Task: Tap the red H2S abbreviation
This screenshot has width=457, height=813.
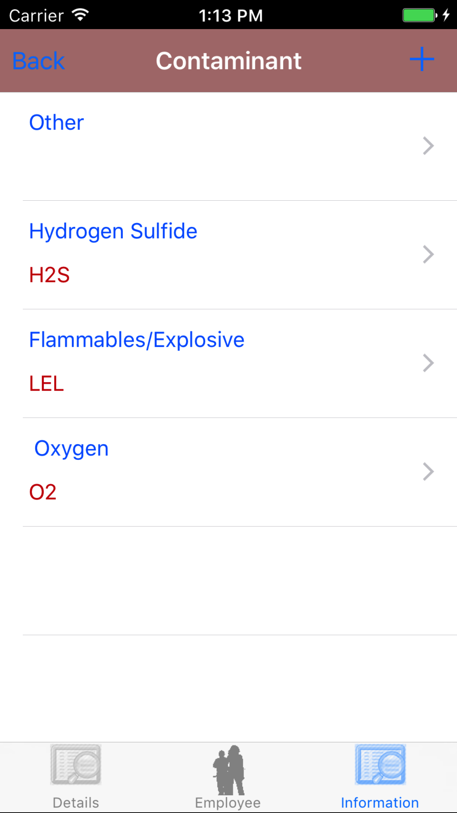Action: [x=49, y=275]
